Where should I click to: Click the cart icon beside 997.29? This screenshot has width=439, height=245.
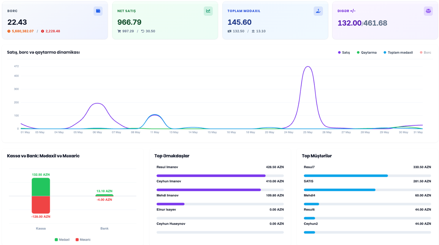click(x=119, y=31)
